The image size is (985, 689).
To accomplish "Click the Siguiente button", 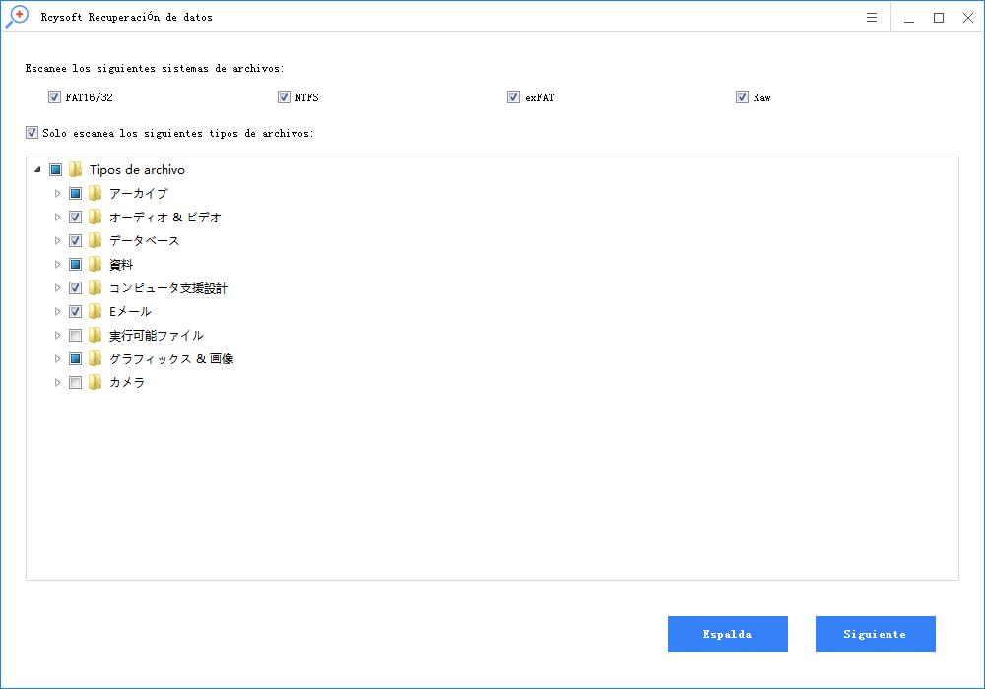I will [875, 634].
